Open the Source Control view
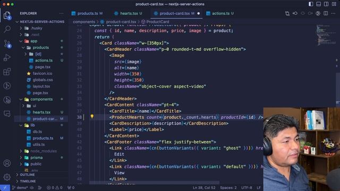The image size is (340, 191). tap(7, 44)
